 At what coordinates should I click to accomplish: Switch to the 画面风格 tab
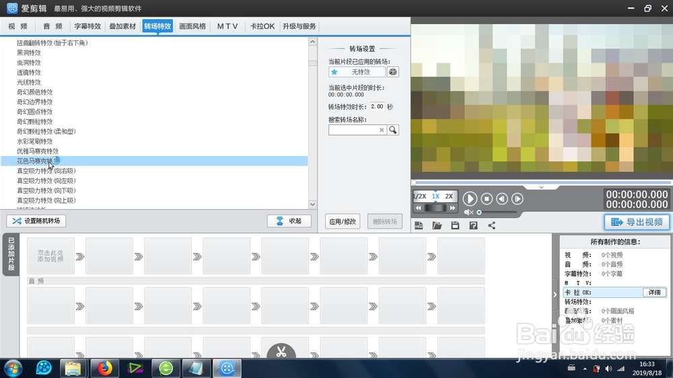pyautogui.click(x=192, y=26)
